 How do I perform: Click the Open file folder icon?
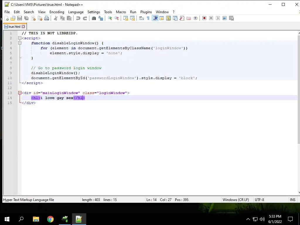tap(13, 18)
